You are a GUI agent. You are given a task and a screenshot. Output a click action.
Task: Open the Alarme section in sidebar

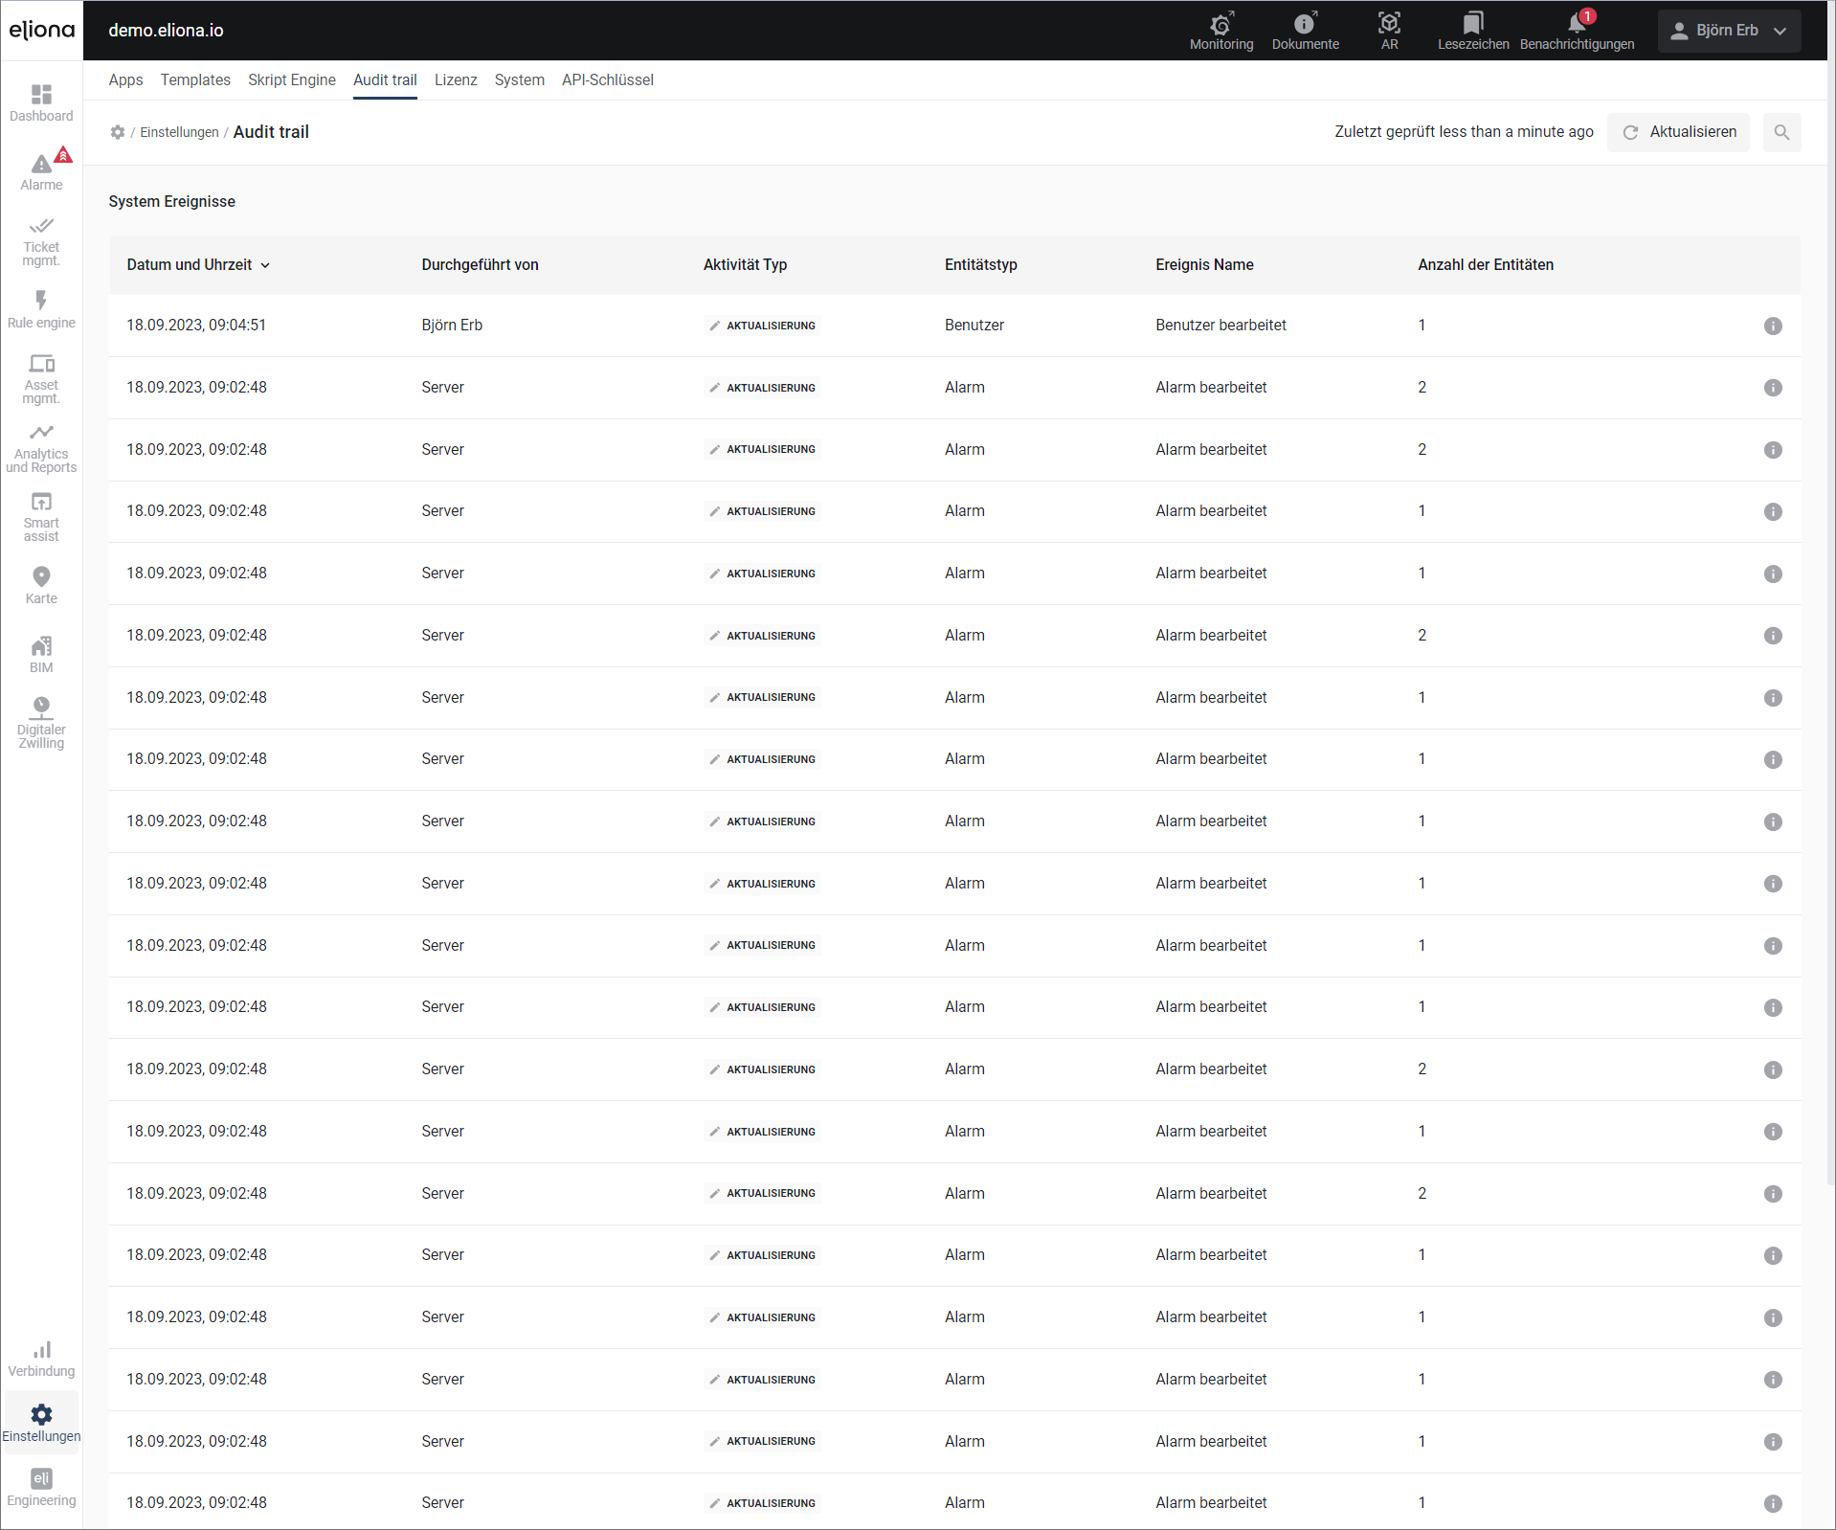[41, 171]
